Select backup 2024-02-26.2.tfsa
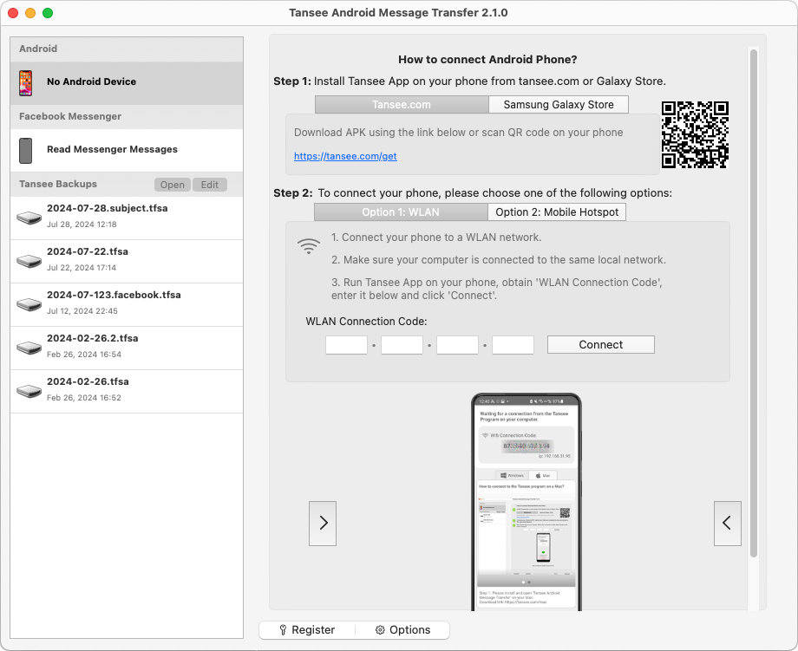 [127, 348]
